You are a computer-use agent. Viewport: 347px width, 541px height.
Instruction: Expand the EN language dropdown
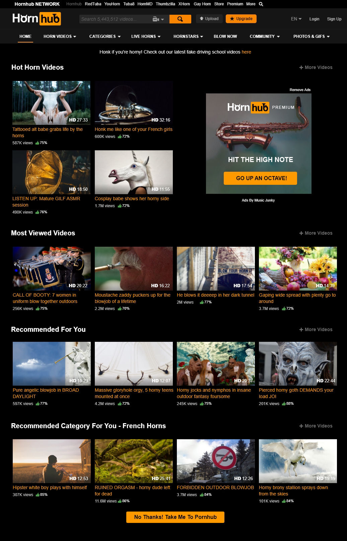click(x=296, y=19)
